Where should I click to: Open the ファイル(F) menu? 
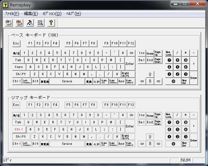click(12, 14)
